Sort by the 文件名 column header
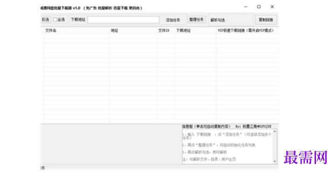 pos(76,30)
